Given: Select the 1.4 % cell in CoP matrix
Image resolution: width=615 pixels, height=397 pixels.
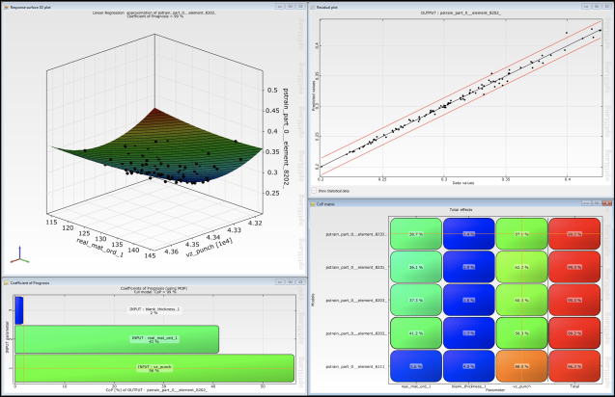Looking at the screenshot, I should 468,234.
